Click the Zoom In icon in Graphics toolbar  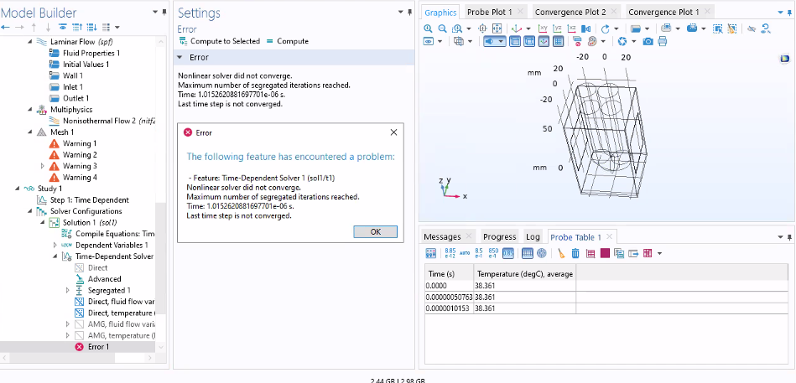428,28
